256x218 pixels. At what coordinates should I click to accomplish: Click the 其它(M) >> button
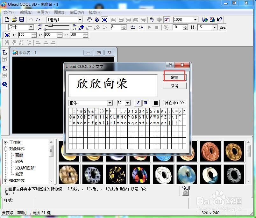[x=174, y=103]
